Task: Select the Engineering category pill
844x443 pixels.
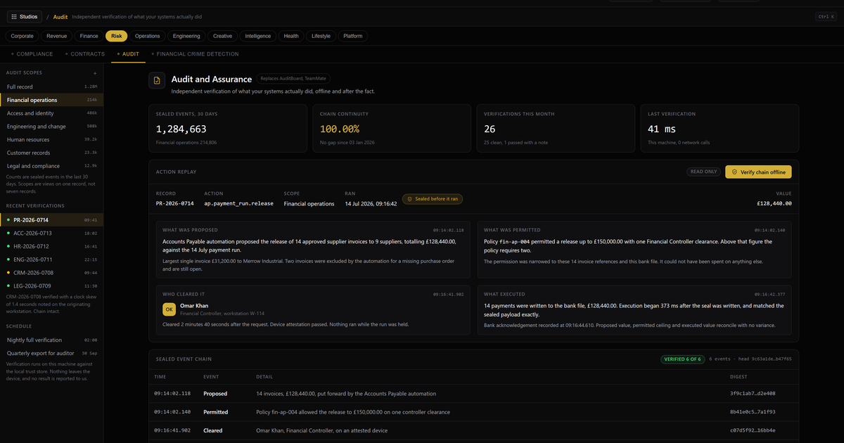Action: [186, 36]
